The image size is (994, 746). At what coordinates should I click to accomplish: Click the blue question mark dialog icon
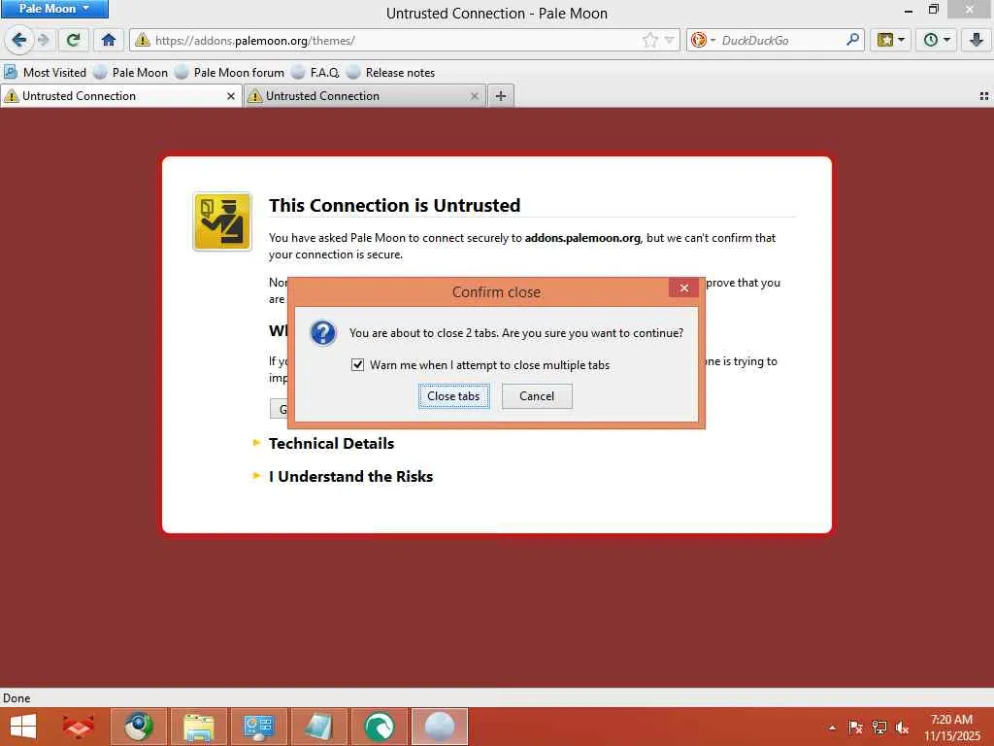(x=323, y=332)
